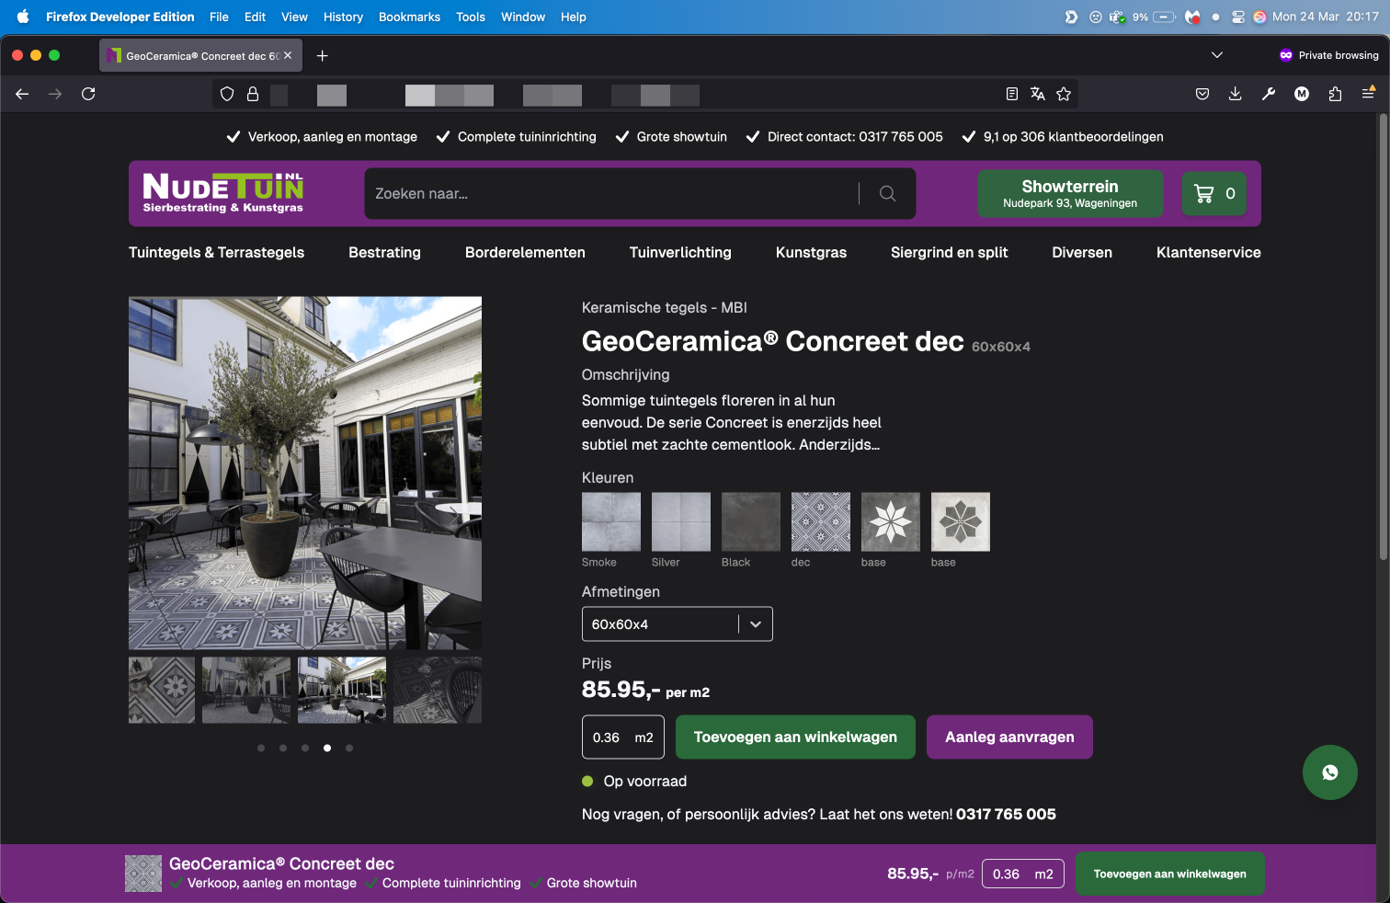Click the browser back arrow

(x=22, y=94)
